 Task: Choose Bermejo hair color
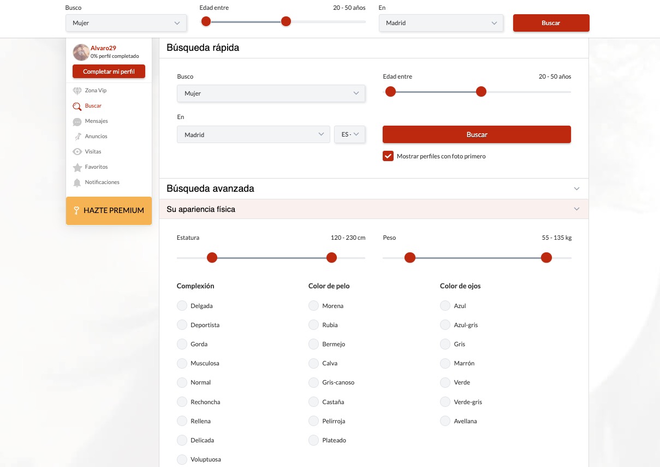(313, 344)
